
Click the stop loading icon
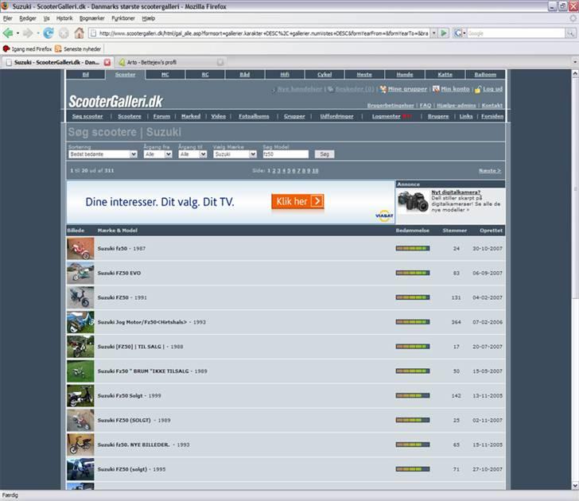pyautogui.click(x=64, y=33)
